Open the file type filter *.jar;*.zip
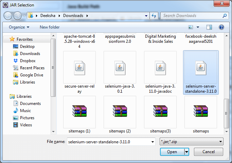 pyautogui.click(x=192, y=142)
